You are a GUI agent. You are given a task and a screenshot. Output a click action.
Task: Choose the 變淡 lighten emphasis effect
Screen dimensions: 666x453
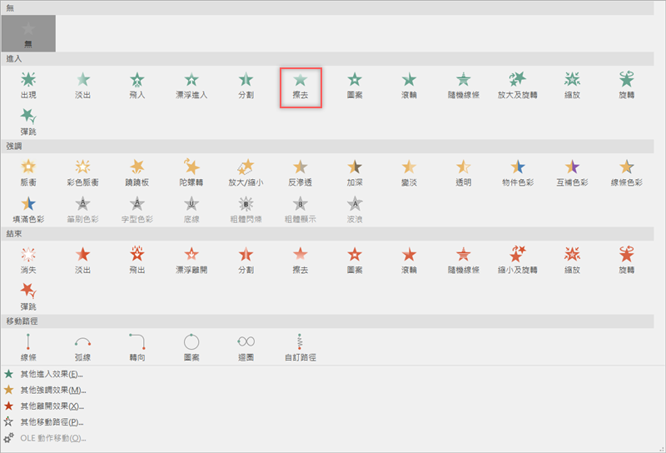[x=409, y=172]
